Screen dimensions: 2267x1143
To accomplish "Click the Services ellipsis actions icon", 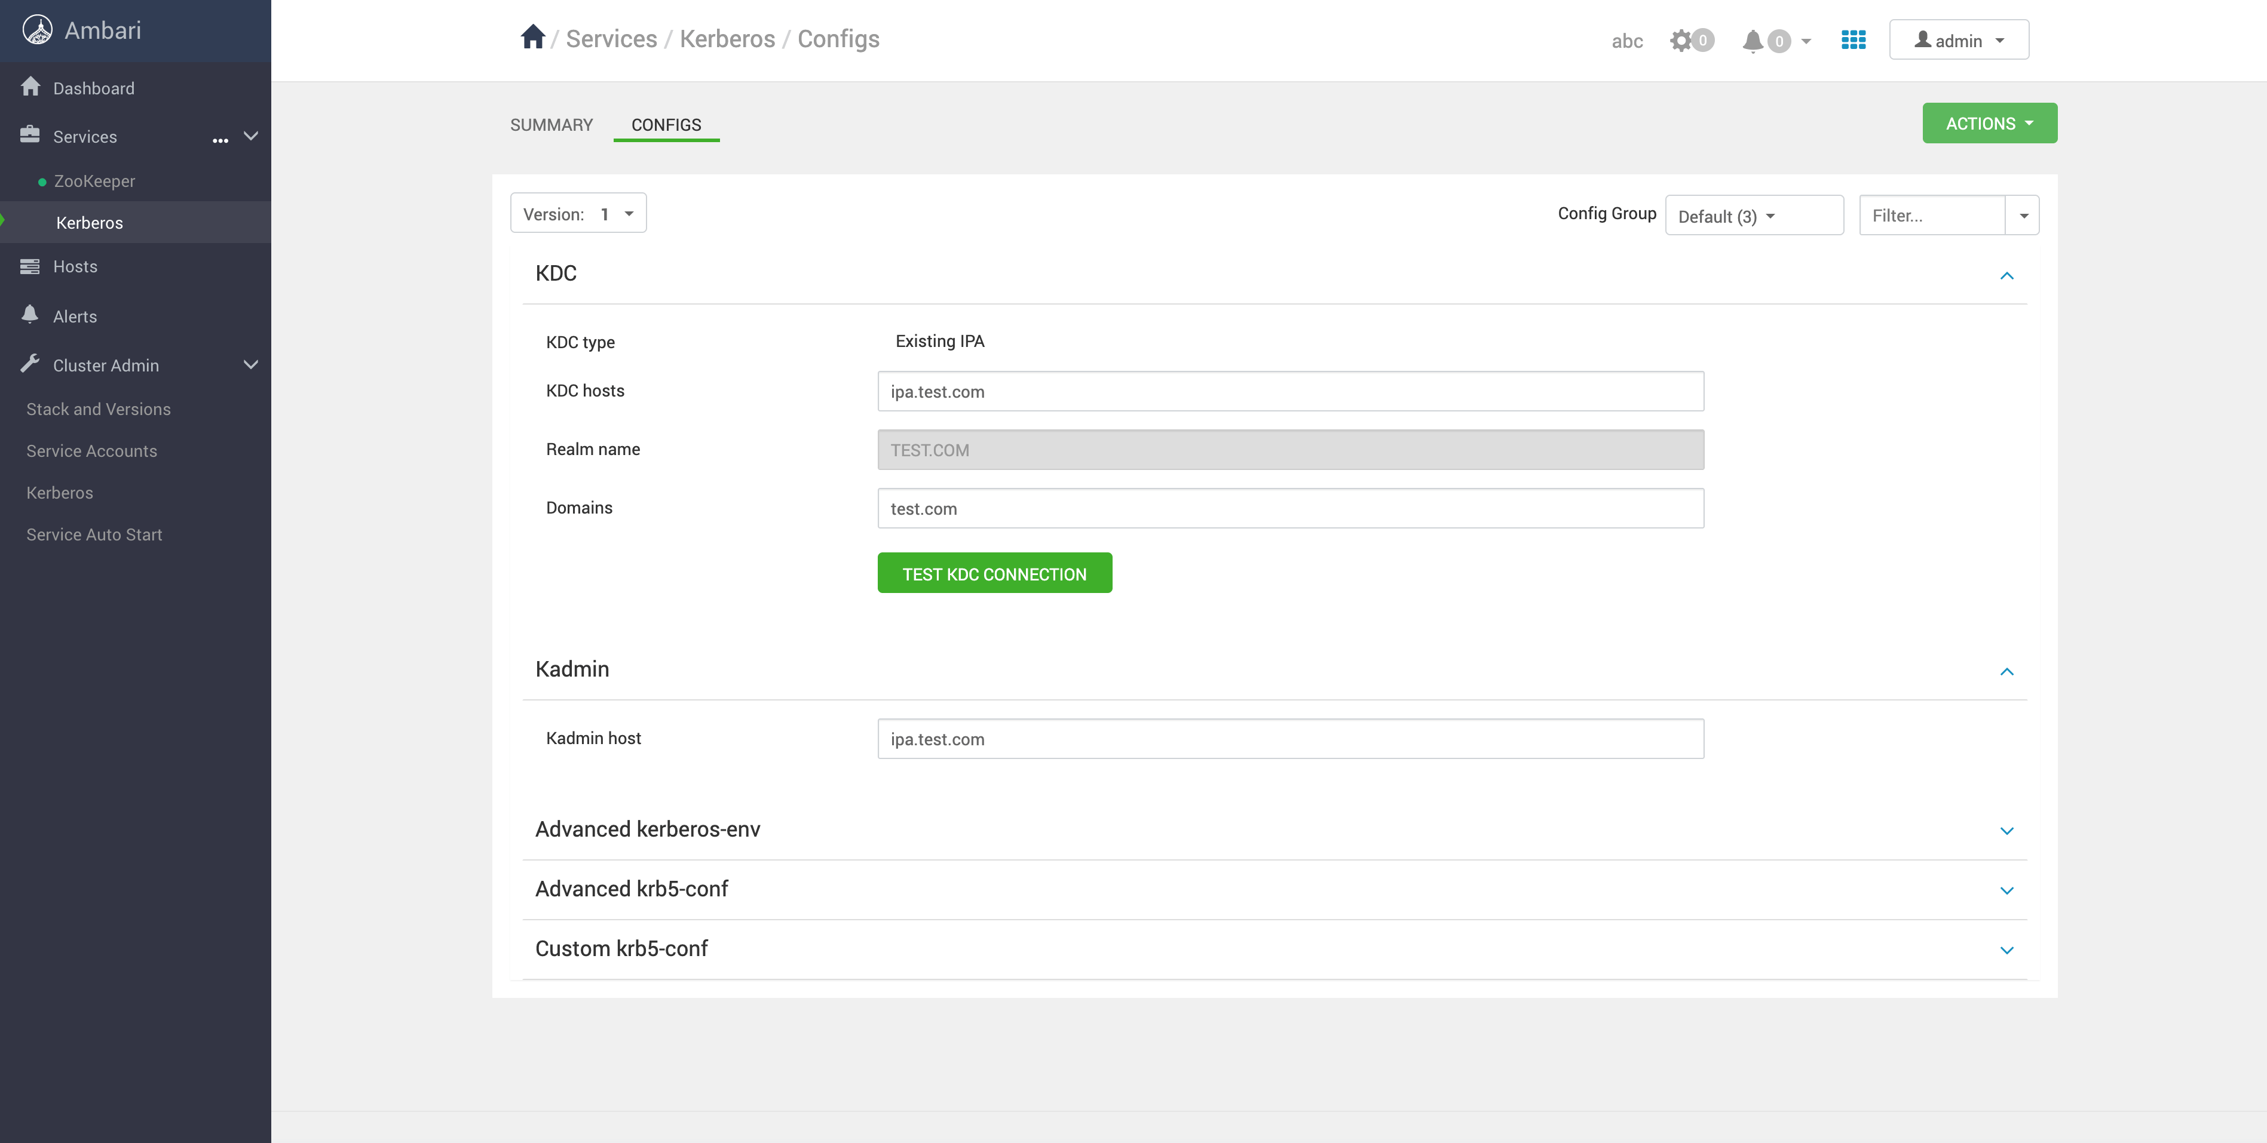I will coord(220,139).
